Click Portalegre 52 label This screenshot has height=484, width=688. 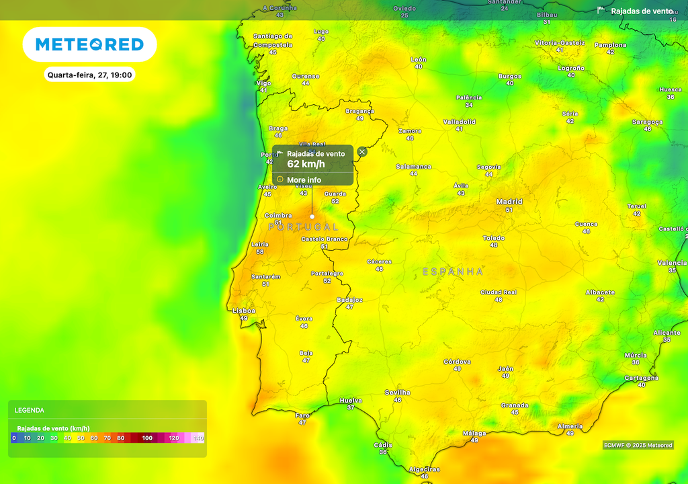327,277
